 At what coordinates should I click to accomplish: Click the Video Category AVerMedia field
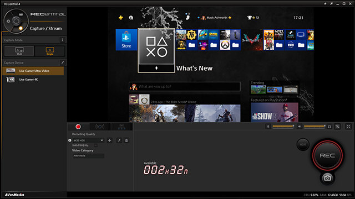[88, 156]
